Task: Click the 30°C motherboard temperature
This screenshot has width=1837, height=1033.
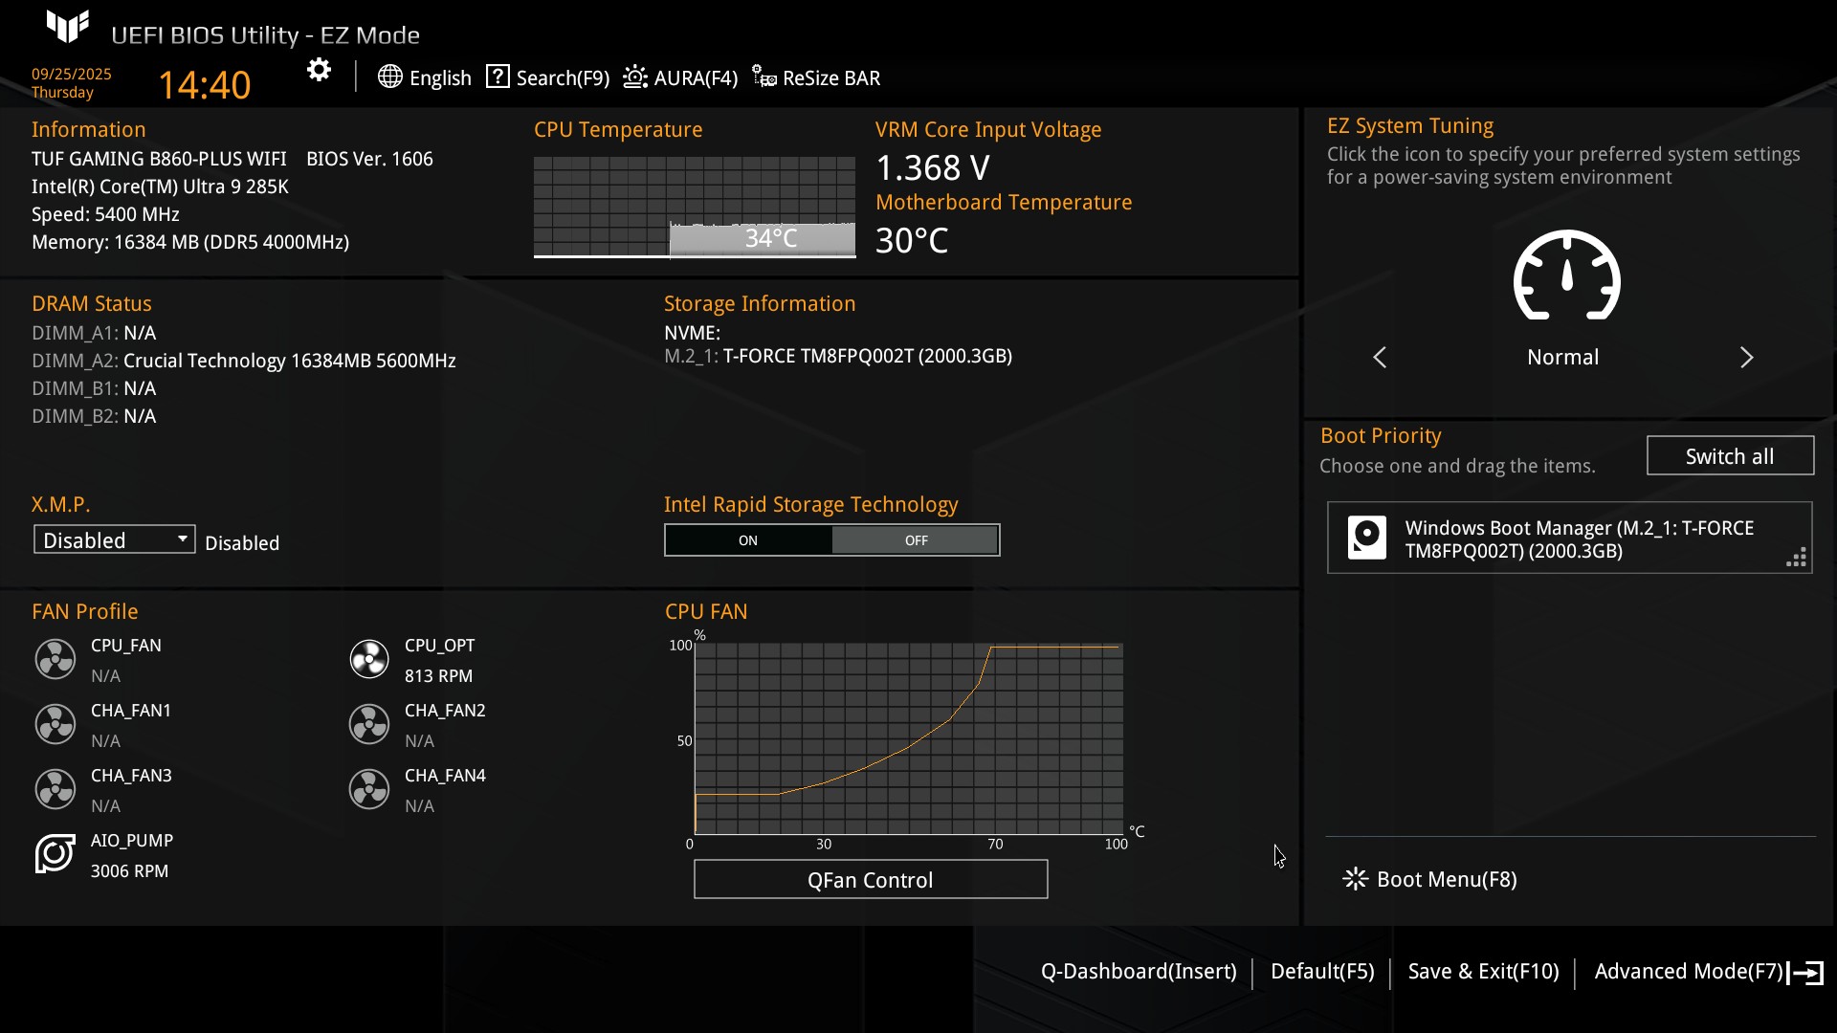Action: 912,241
